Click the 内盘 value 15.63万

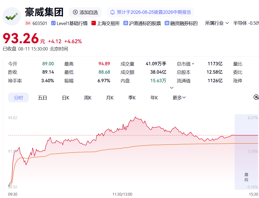point(158,81)
